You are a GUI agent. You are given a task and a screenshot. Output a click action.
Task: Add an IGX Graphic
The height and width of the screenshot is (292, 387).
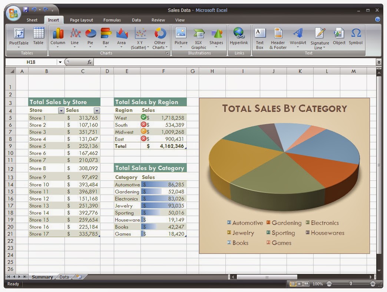tap(199, 38)
